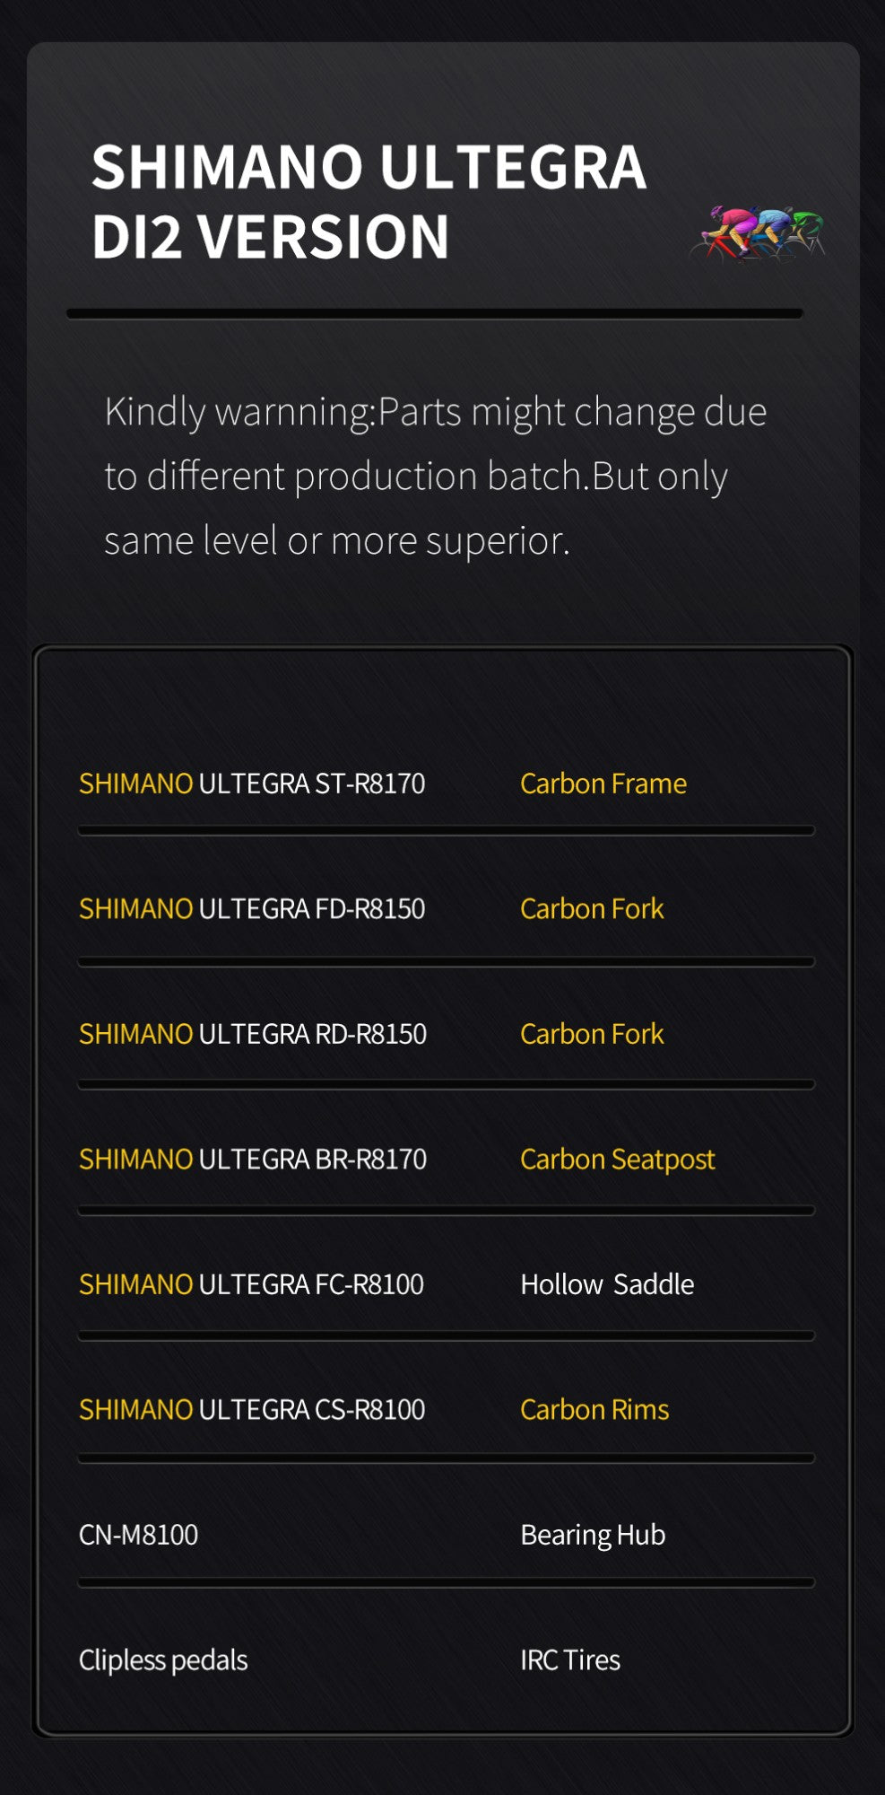Select SHIMANO ULTEGRA ST-R8170 entry
This screenshot has width=885, height=1795.
[252, 784]
